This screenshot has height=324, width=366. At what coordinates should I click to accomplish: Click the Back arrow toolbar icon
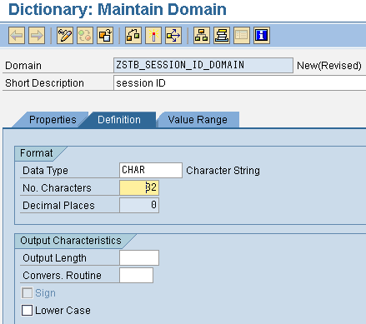(17, 36)
